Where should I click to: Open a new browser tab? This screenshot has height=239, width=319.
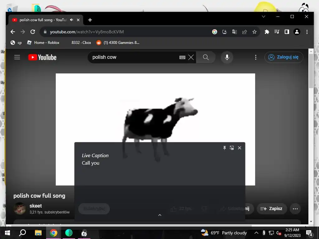point(90,20)
